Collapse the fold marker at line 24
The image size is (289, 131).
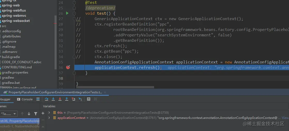tap(74, 3)
